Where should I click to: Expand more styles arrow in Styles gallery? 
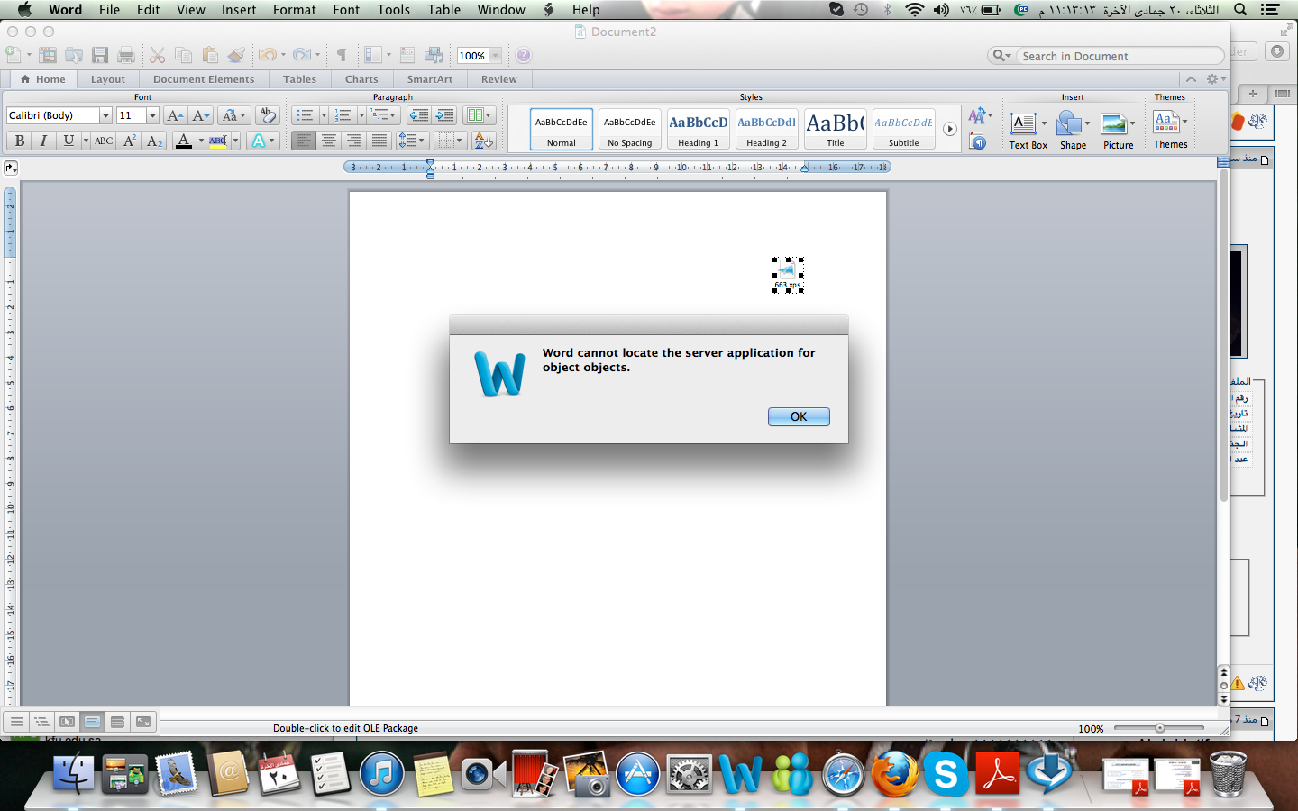[949, 129]
